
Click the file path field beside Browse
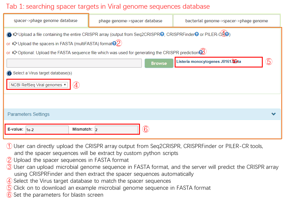point(74,63)
